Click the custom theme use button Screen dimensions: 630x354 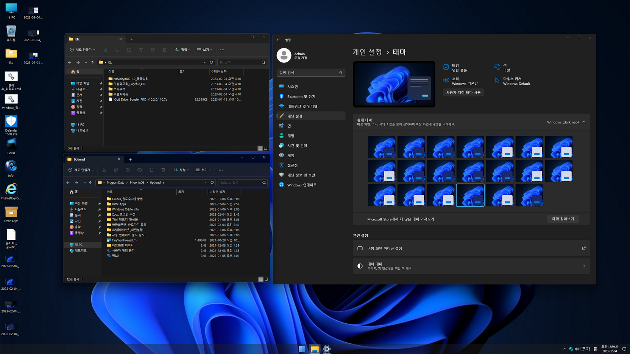[463, 93]
